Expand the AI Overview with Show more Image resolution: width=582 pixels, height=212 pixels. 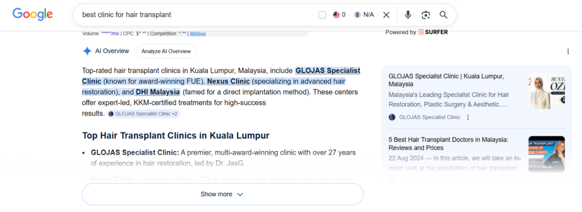tap(222, 194)
